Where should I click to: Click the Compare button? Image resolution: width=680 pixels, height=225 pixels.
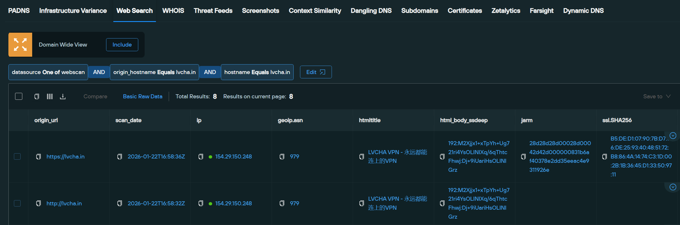point(95,96)
